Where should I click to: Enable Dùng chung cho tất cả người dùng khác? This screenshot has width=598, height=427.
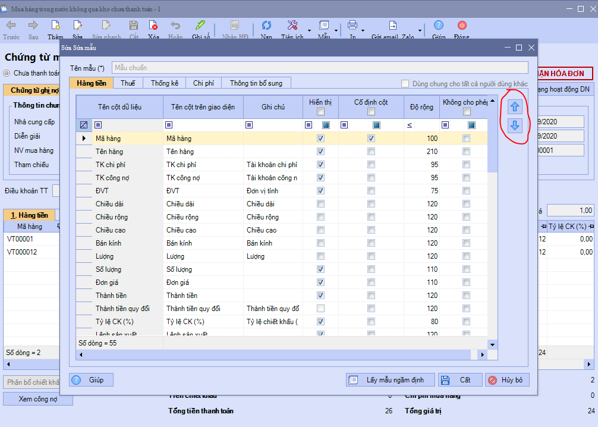click(x=405, y=84)
